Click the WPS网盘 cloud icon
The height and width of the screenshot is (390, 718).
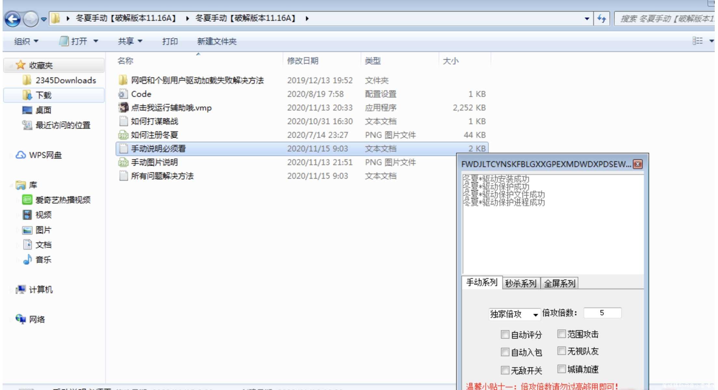point(21,155)
